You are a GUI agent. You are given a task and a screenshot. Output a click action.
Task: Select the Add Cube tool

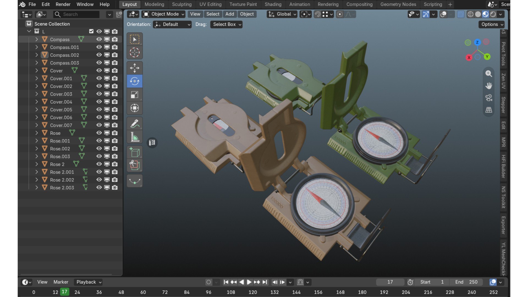tap(134, 152)
